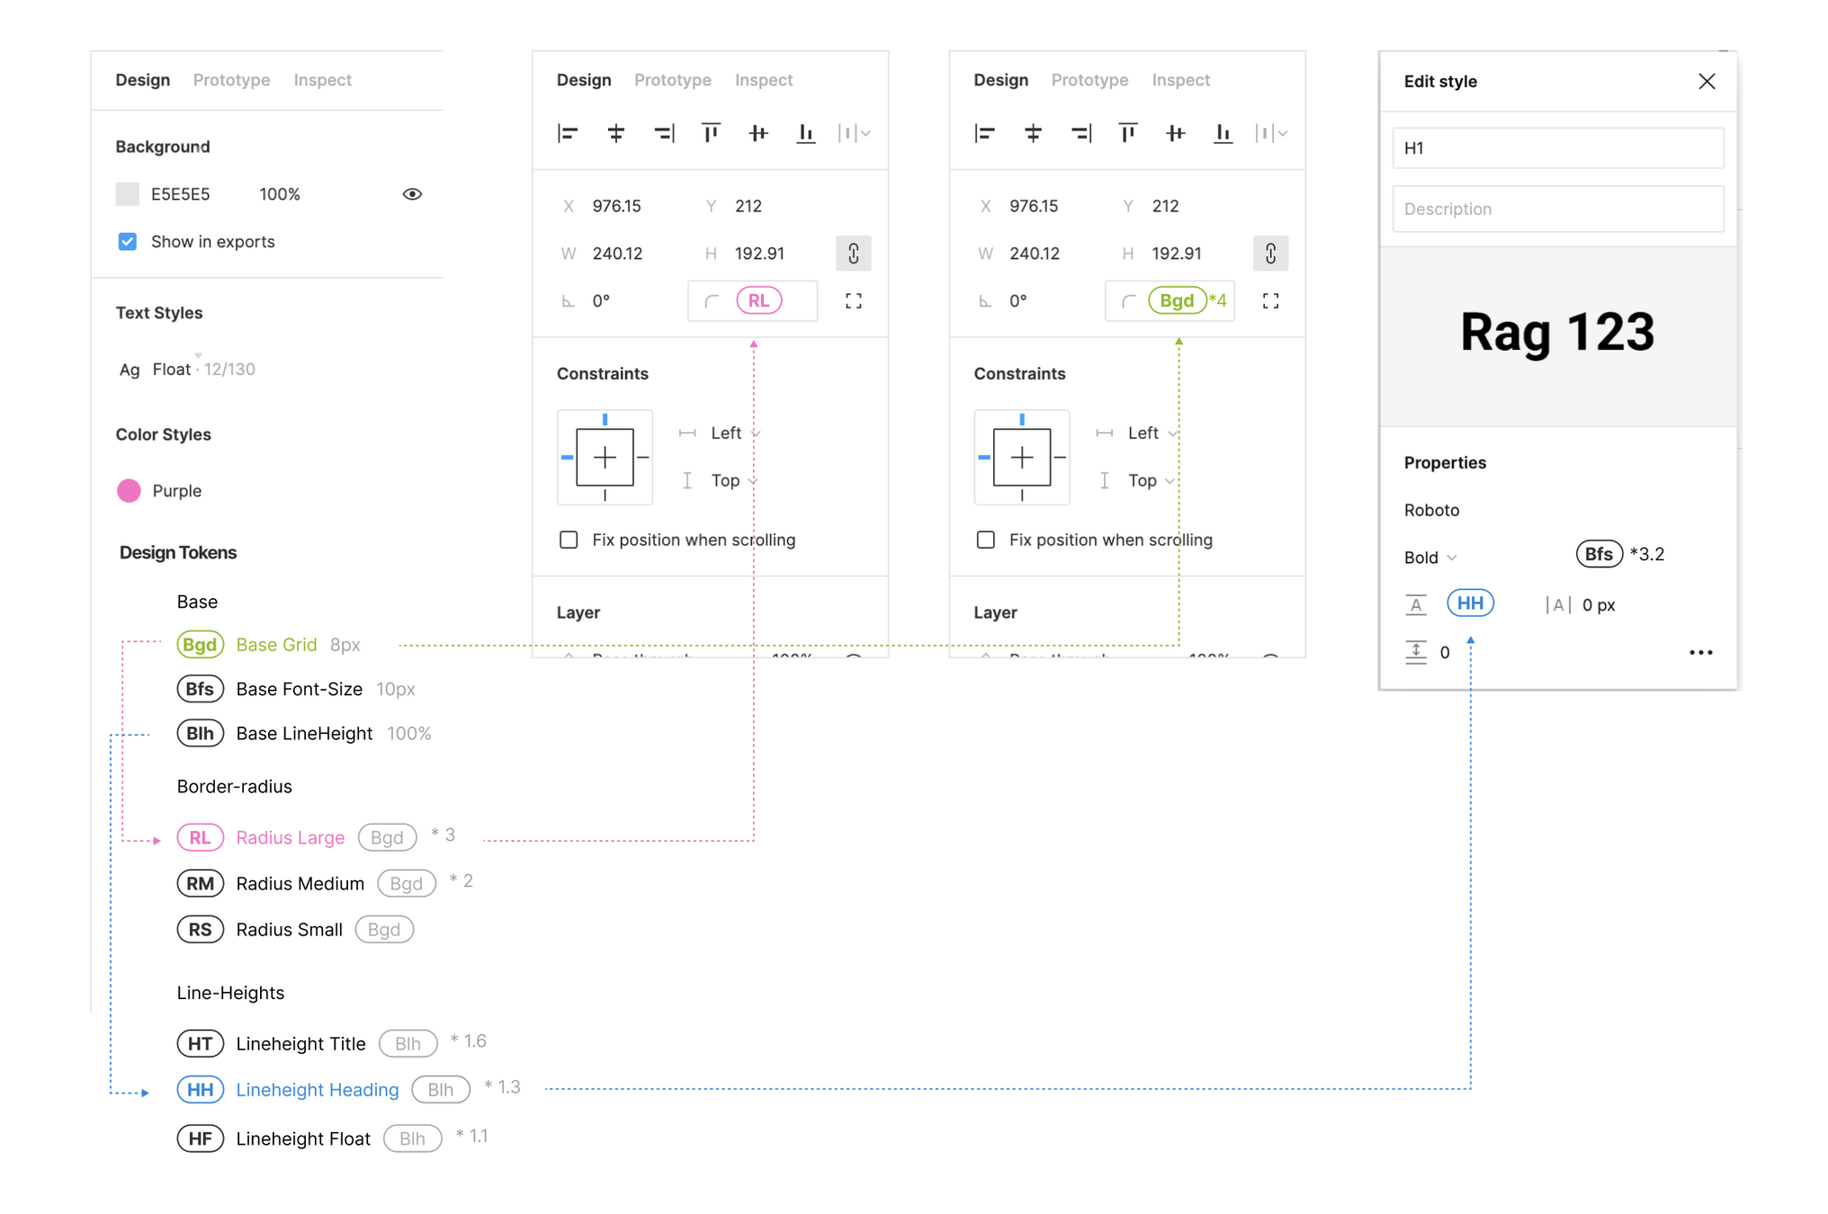Toggle constrain proportions lock in middle panel
The image size is (1828, 1214).
[x=853, y=254]
